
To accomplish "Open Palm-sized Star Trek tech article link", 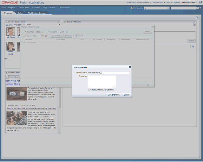I will pos(31,108).
